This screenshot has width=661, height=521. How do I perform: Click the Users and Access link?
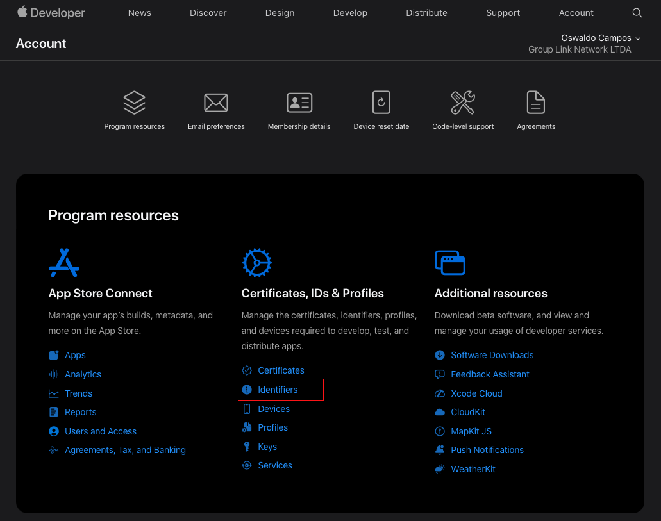click(101, 431)
